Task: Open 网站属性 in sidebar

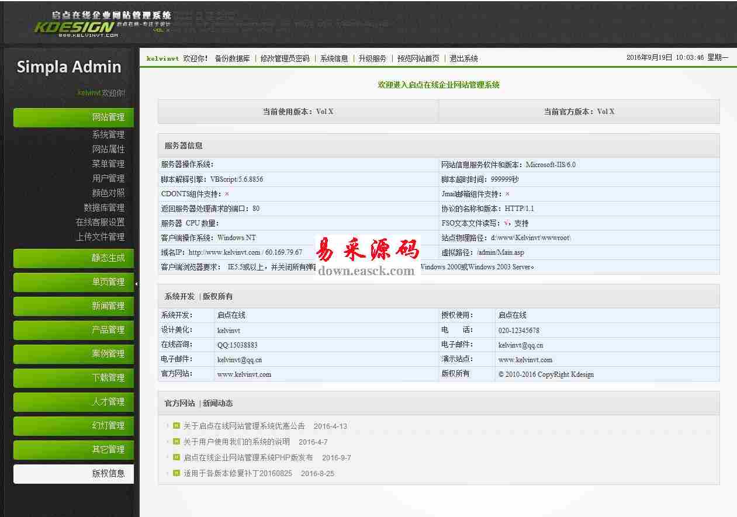Action: [x=108, y=149]
